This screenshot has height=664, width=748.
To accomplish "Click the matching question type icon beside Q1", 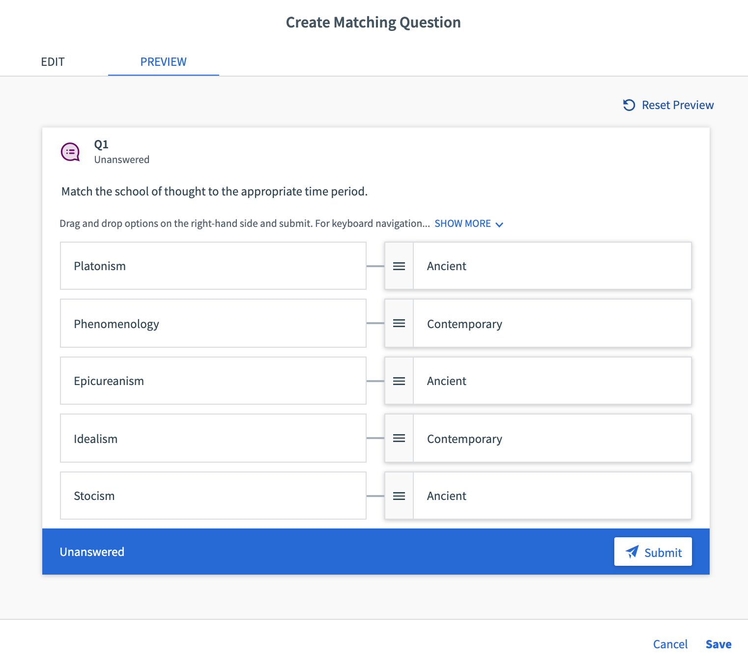I will [70, 152].
